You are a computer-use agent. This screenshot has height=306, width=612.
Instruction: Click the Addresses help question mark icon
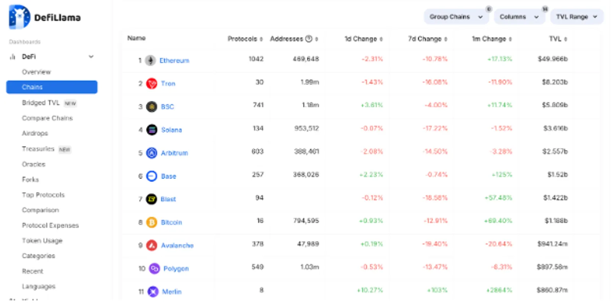pyautogui.click(x=309, y=39)
